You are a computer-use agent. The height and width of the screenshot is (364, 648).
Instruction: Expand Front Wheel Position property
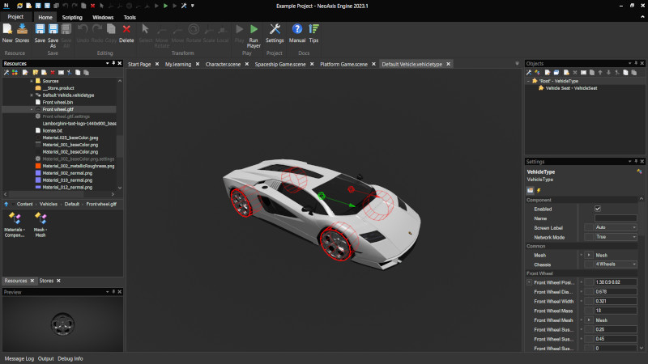point(529,282)
